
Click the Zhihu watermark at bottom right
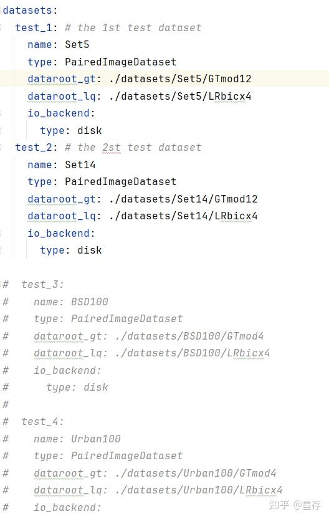click(x=295, y=505)
